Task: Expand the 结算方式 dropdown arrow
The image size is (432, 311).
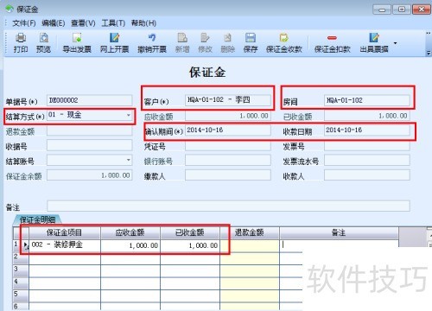Action: click(x=129, y=115)
